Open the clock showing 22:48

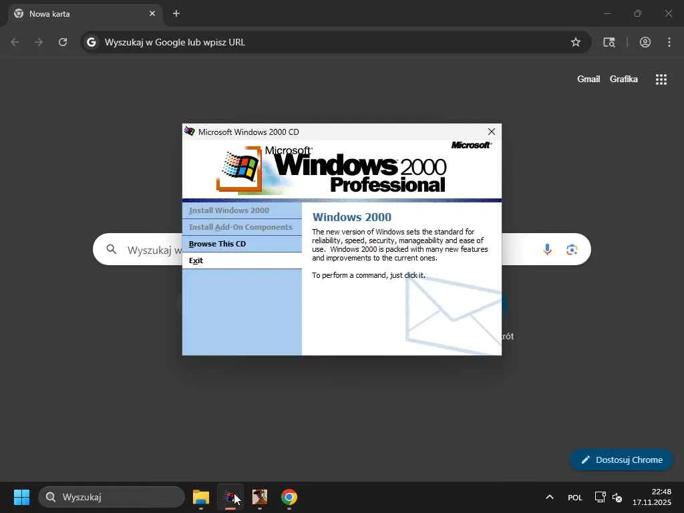tap(652, 497)
